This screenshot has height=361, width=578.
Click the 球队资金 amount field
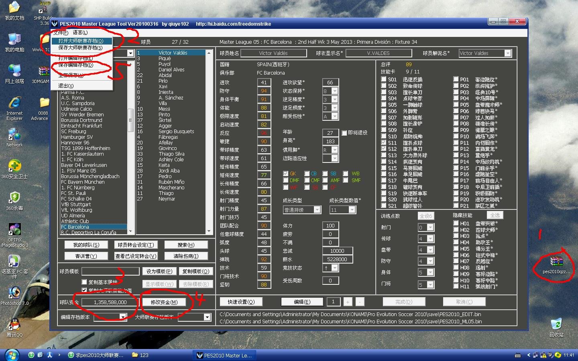(x=110, y=302)
